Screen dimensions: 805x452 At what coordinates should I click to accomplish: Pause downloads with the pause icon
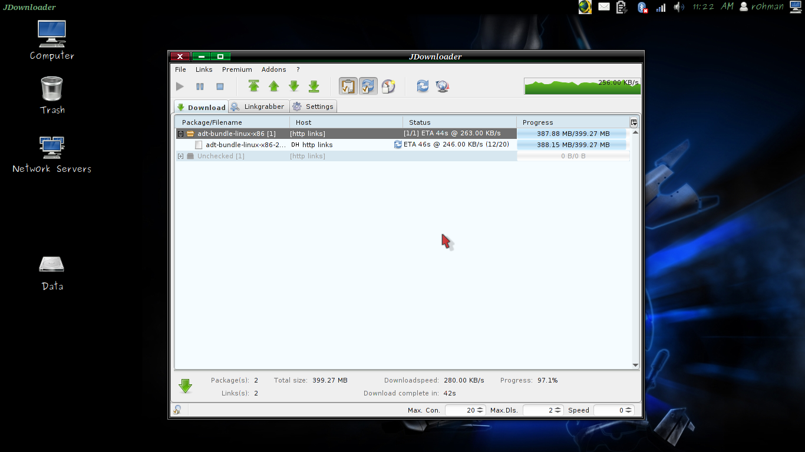200,87
